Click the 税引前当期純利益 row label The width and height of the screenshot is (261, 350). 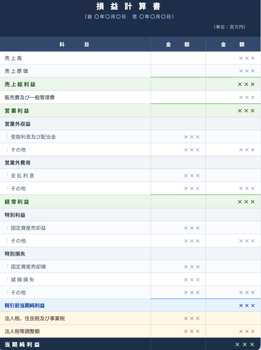point(25,305)
